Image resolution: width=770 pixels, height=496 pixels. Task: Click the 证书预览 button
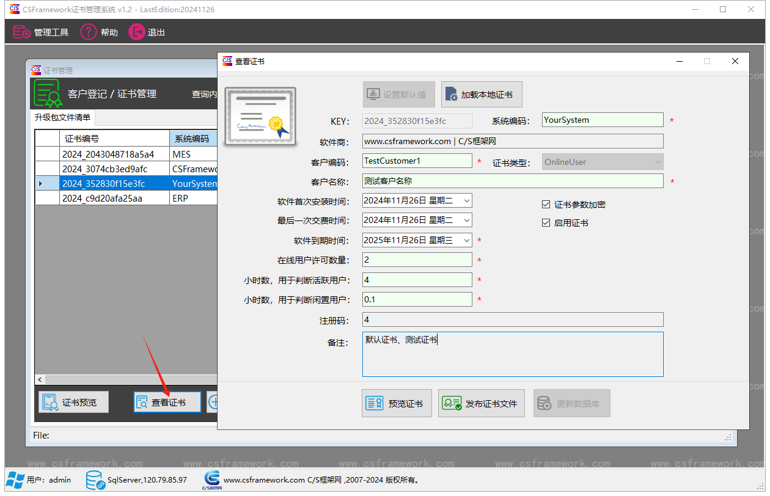pos(74,402)
